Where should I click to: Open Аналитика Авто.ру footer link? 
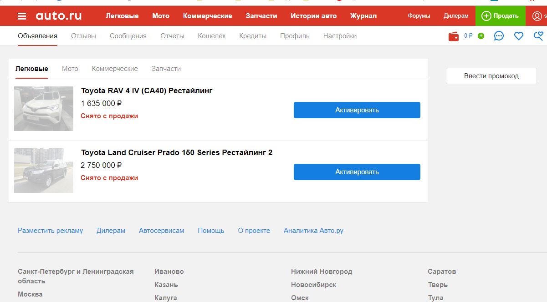tap(313, 231)
